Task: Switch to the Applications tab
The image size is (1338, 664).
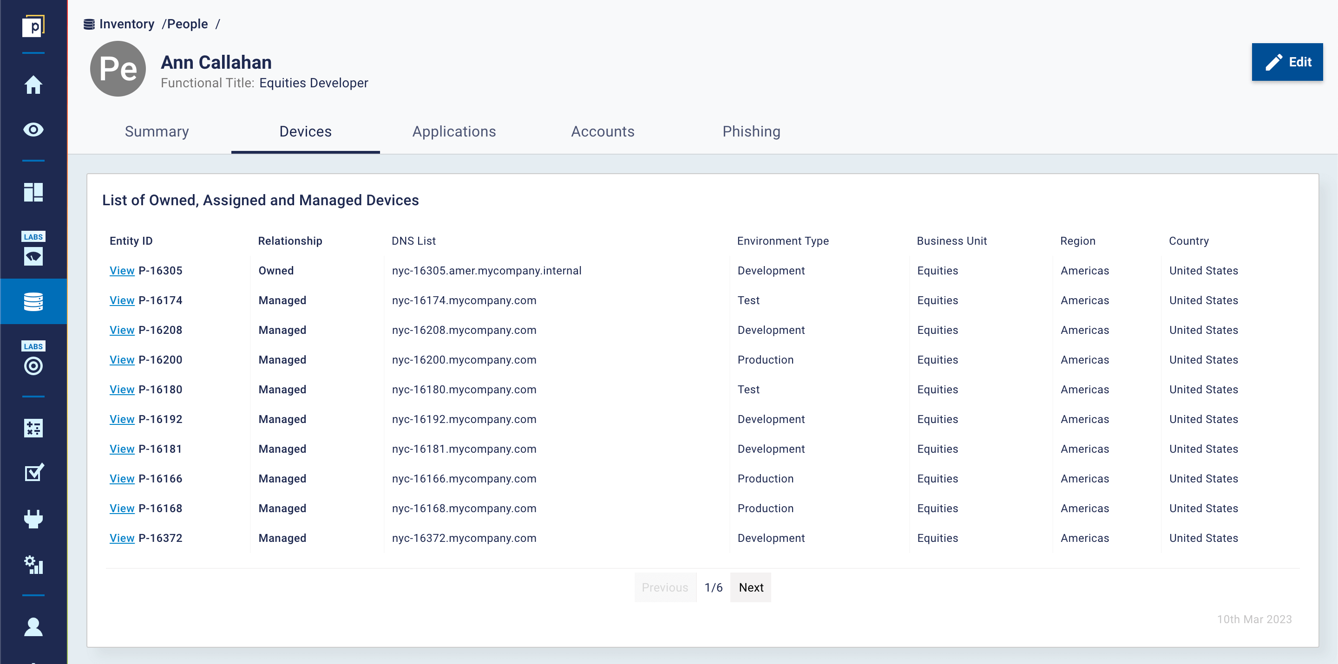Action: (x=454, y=131)
